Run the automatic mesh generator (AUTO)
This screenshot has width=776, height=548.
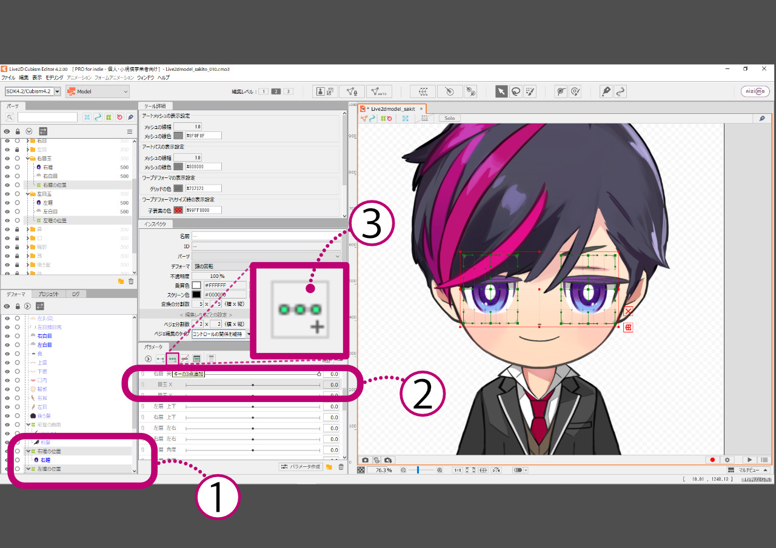[x=379, y=91]
